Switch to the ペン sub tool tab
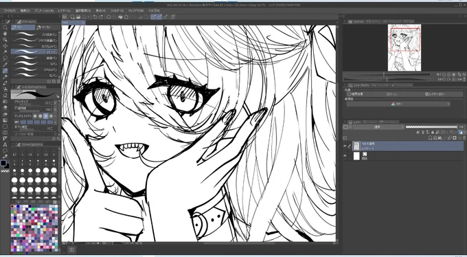Screen dimensions: 467x257 pos(23,27)
